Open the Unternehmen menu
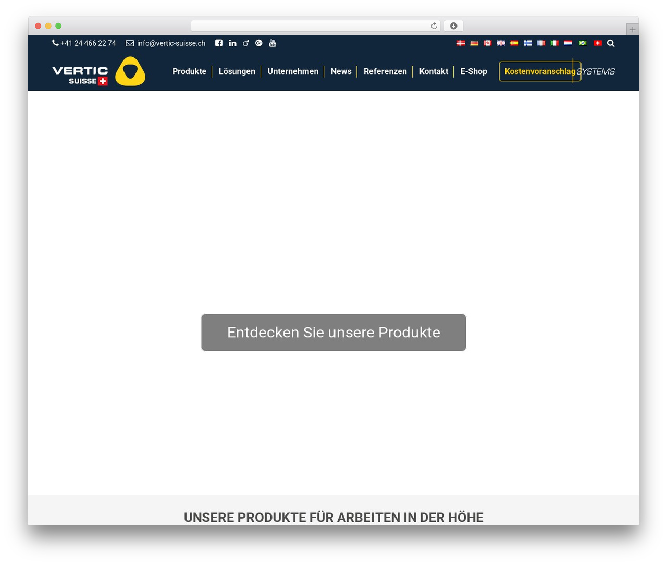The image size is (667, 565). click(293, 71)
